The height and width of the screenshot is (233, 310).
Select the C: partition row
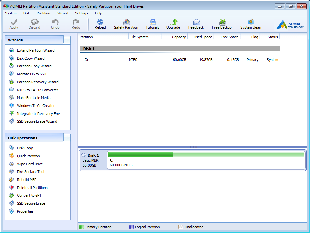[x=180, y=60]
